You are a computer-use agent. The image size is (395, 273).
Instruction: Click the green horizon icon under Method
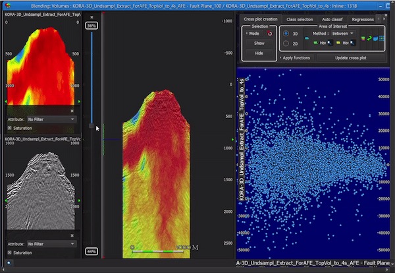315,43
